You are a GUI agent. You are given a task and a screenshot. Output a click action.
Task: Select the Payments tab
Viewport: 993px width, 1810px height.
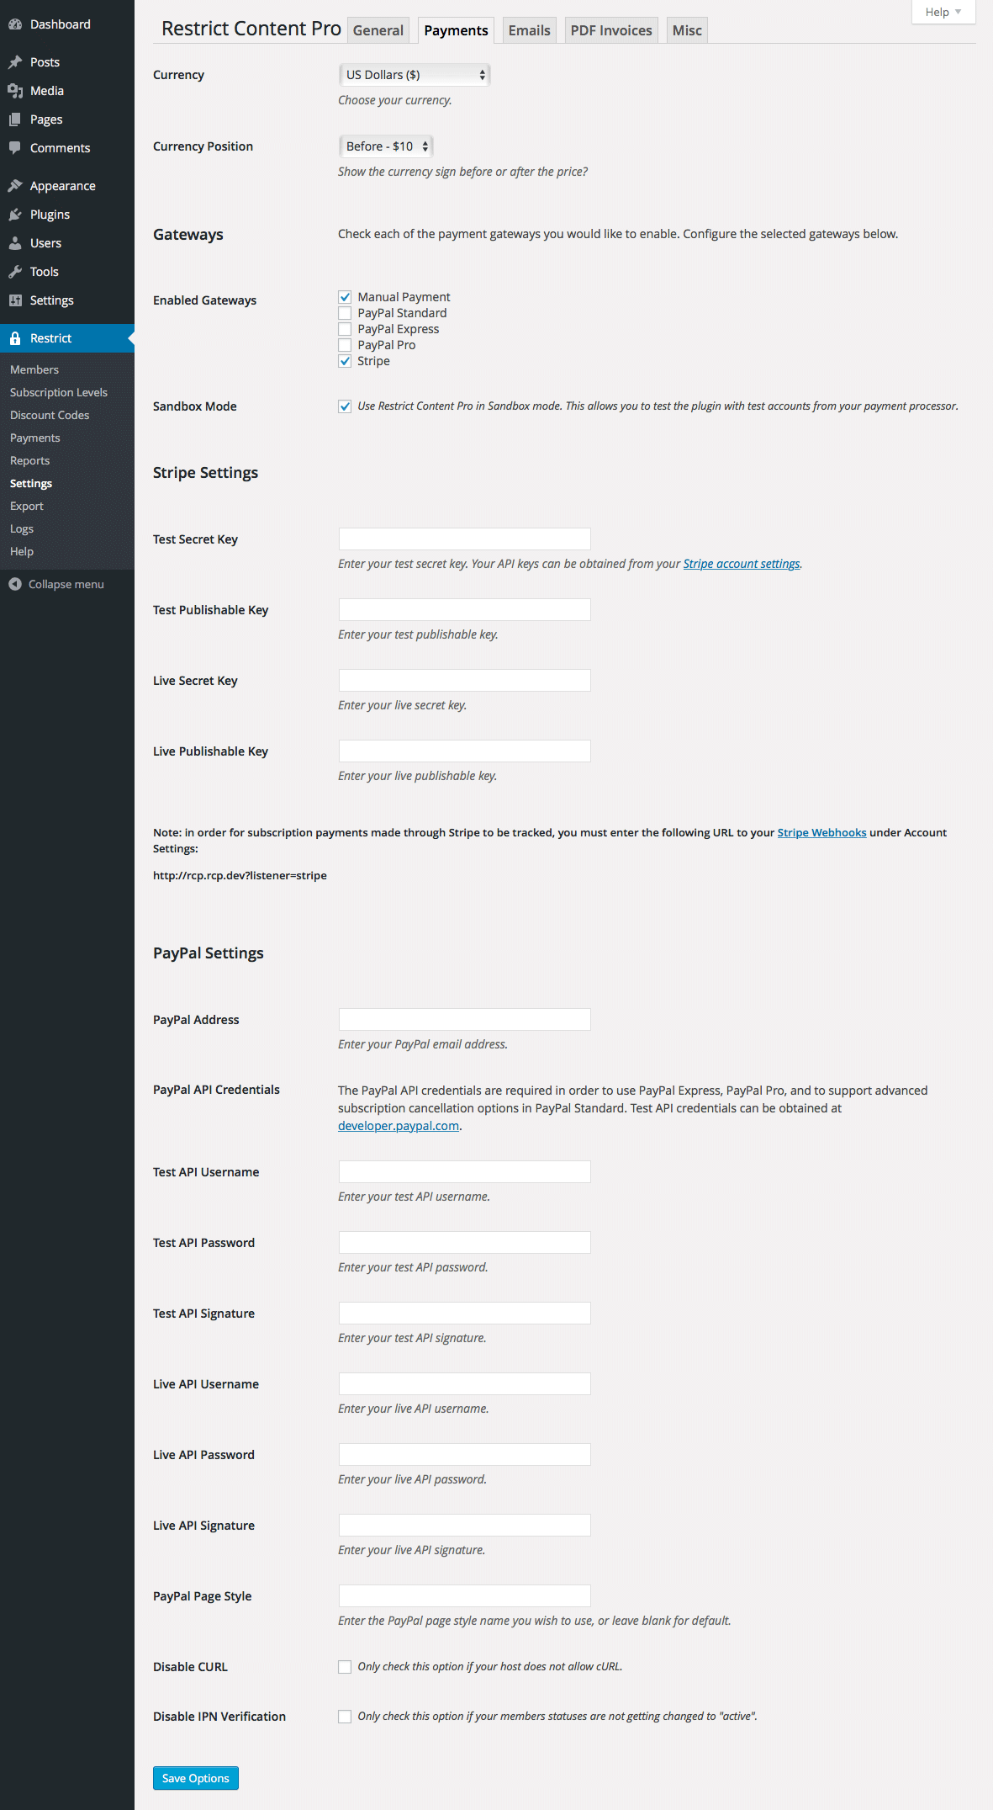click(x=456, y=30)
